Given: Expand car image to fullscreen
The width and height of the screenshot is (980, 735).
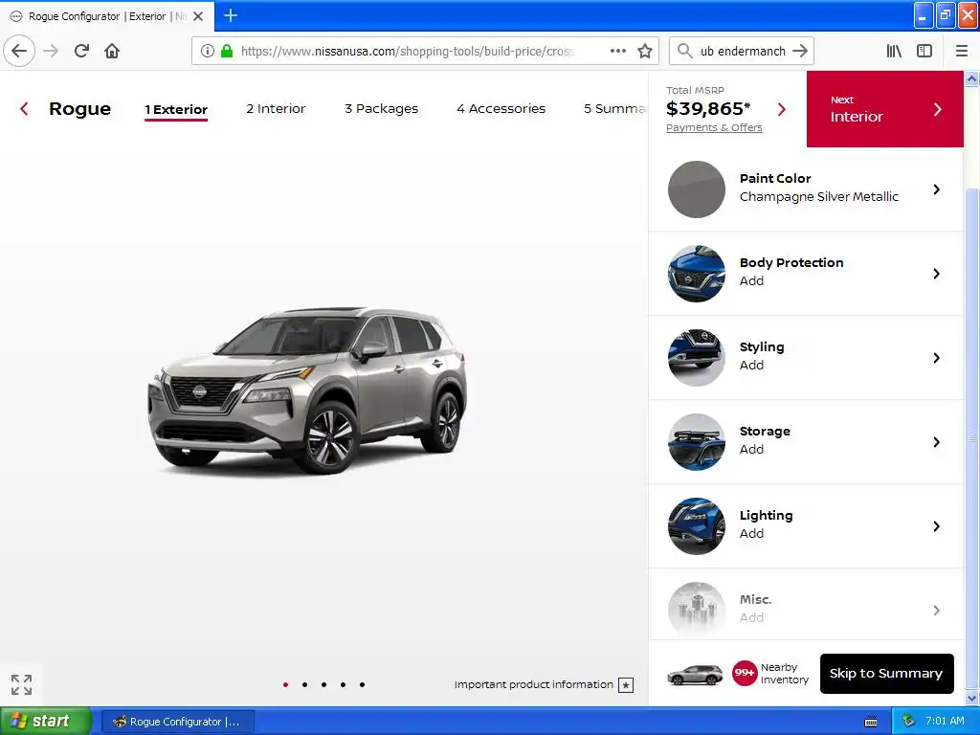Looking at the screenshot, I should [x=21, y=684].
